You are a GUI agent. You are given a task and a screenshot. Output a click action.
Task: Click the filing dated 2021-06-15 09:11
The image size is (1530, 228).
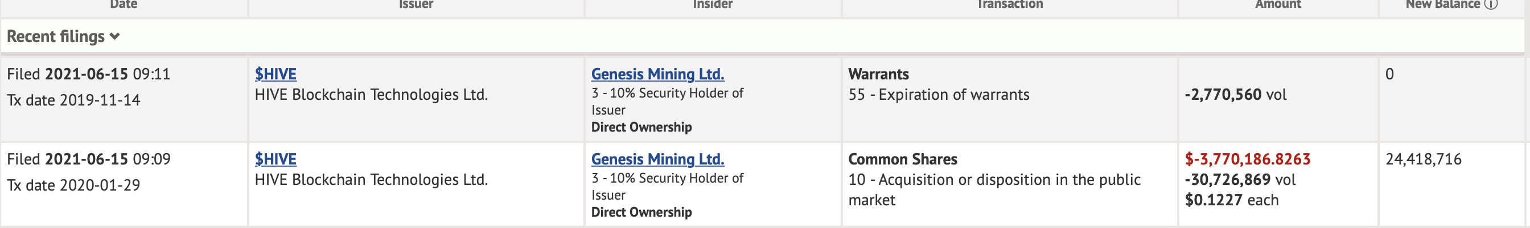(88, 74)
